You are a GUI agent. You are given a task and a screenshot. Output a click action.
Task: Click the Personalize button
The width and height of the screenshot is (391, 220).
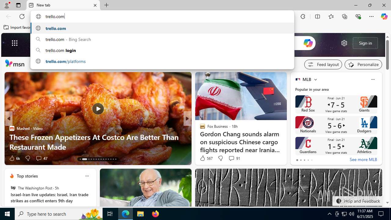363,64
